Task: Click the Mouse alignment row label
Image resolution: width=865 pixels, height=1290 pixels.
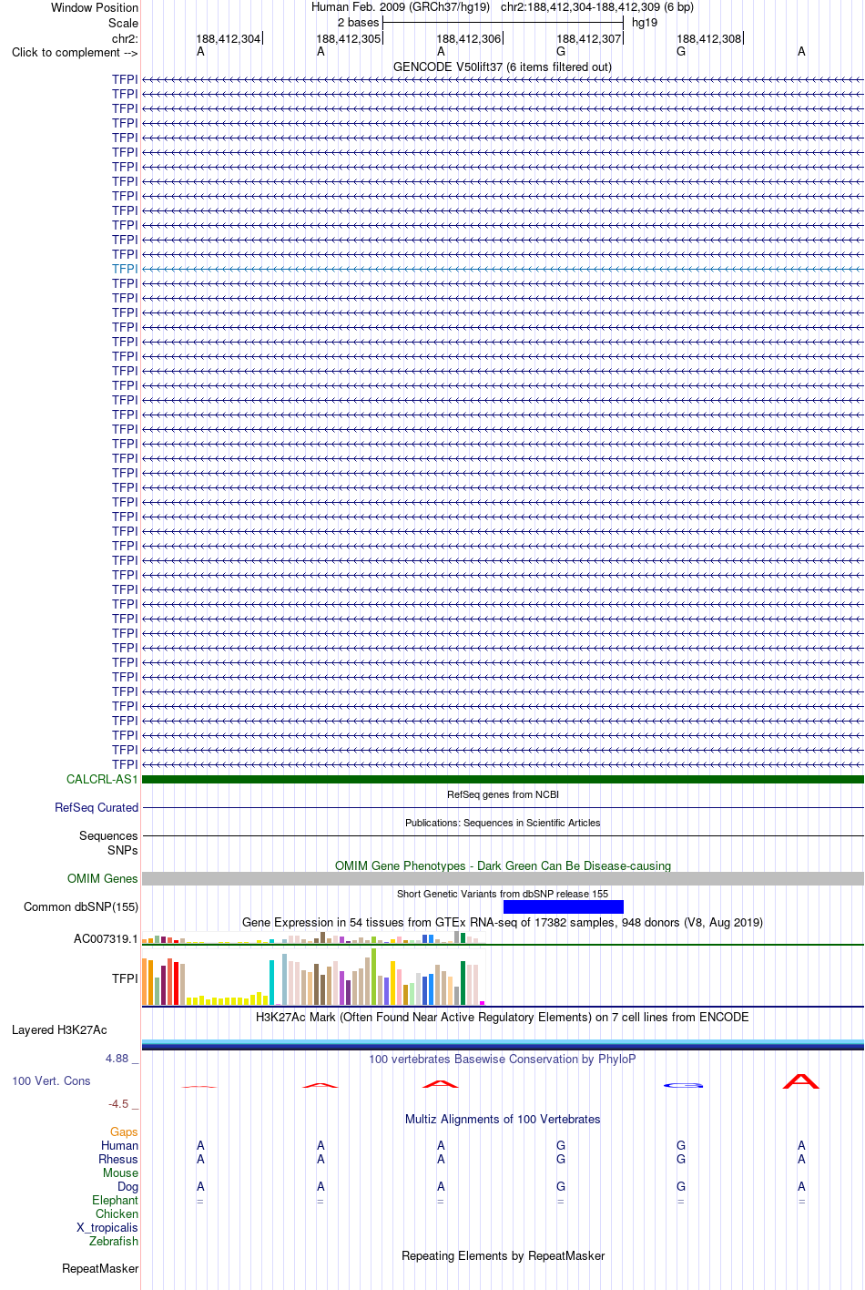Action: coord(120,1172)
